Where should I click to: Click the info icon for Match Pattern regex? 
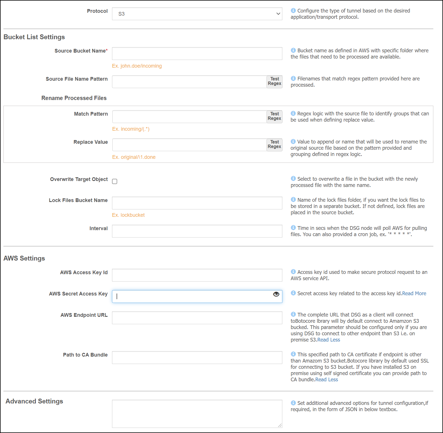pos(293,113)
